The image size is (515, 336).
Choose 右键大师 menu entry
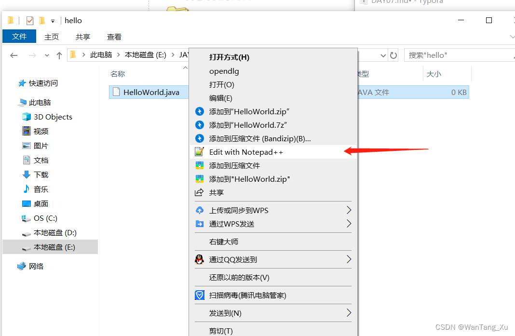pos(273,242)
